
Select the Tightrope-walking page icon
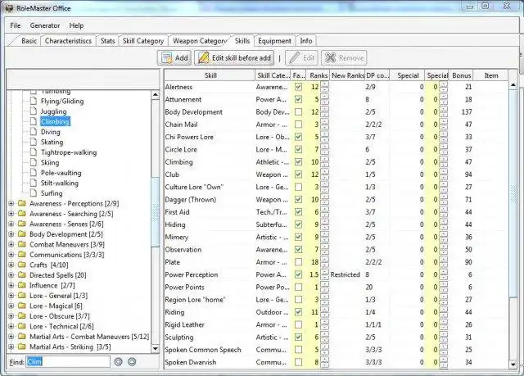coord(33,152)
